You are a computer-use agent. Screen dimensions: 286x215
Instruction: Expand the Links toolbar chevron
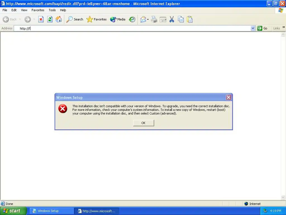tap(284, 27)
